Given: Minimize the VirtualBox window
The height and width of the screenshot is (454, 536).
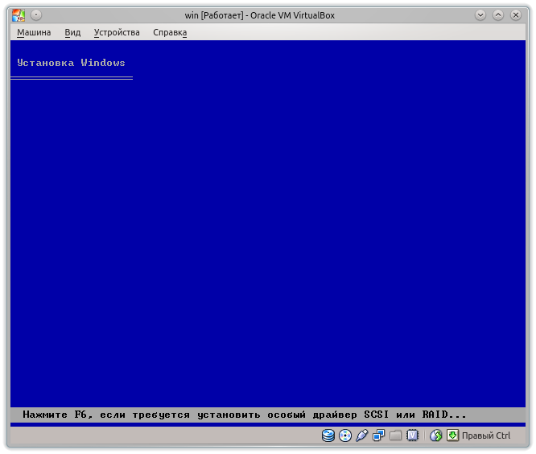Looking at the screenshot, I should 480,15.
